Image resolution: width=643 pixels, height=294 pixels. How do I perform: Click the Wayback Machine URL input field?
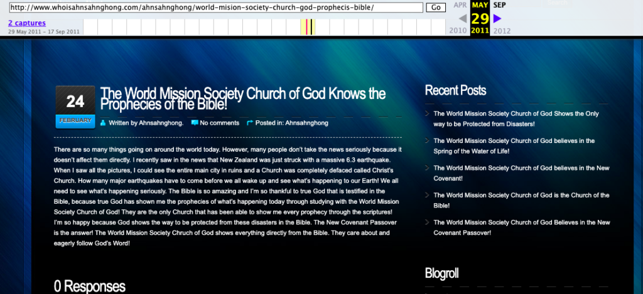pos(216,8)
